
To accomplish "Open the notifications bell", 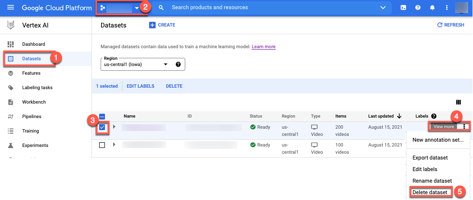I will [432, 8].
